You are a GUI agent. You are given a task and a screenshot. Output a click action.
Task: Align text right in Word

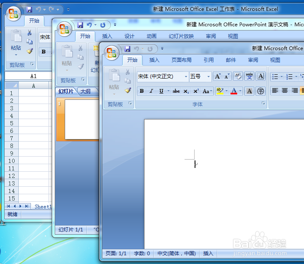coord(295,91)
